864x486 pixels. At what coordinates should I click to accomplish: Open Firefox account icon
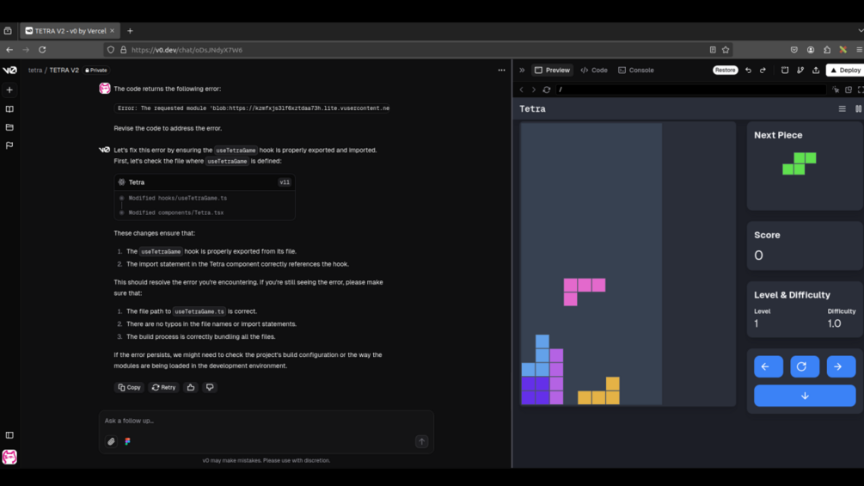[811, 50]
